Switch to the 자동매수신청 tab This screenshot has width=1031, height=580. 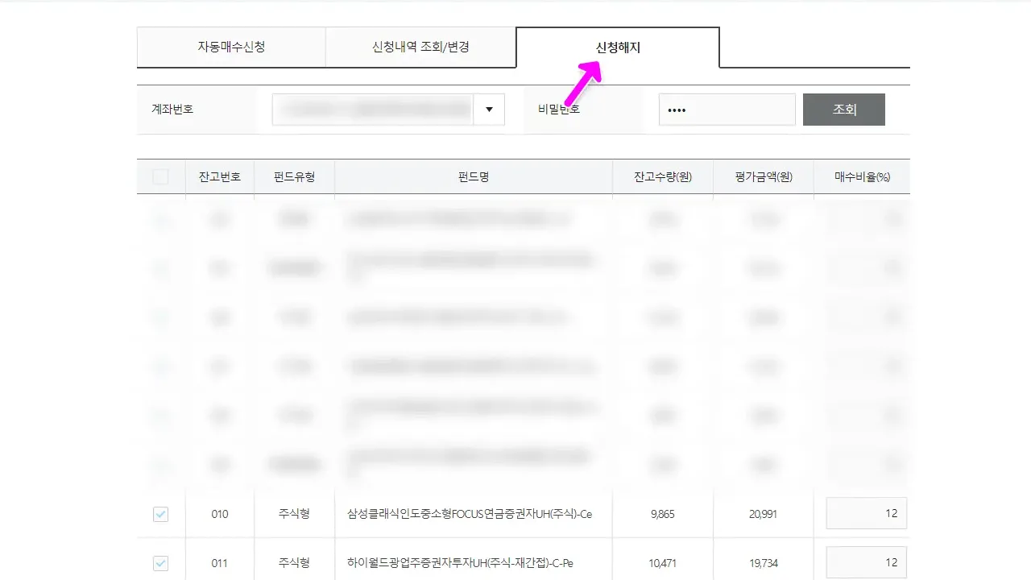click(x=231, y=48)
